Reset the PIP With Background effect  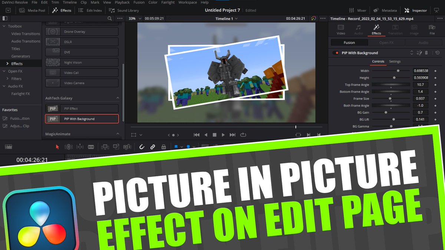point(438,53)
